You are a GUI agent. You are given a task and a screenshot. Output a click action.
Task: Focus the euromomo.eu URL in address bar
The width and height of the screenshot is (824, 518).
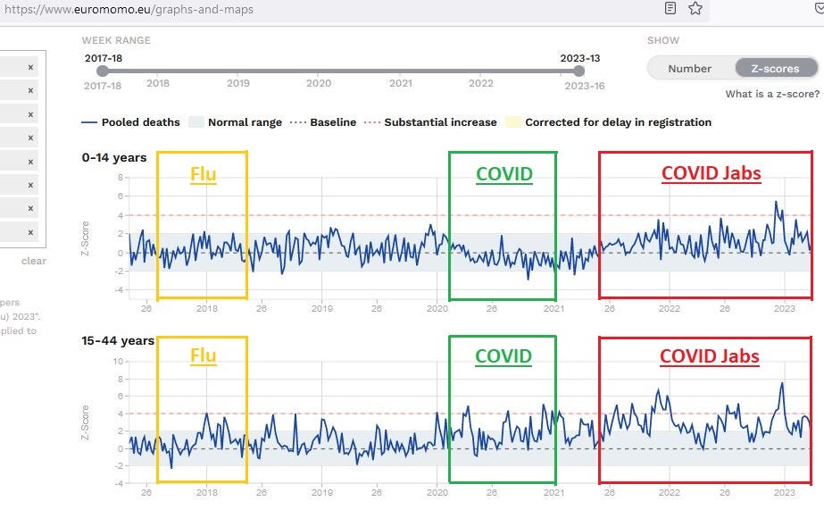point(129,9)
